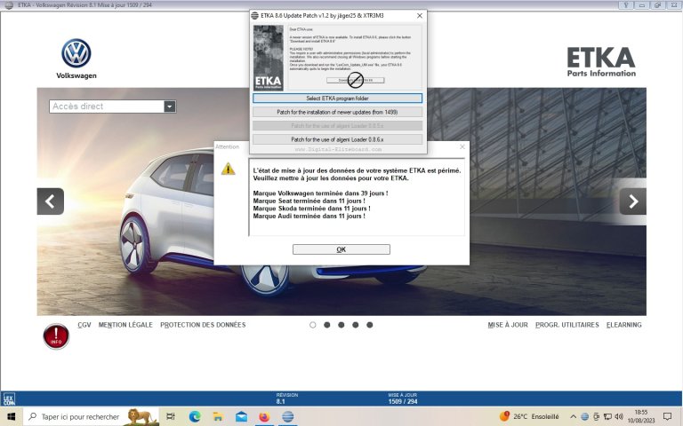Close the Attention dialog
Image resolution: width=683 pixels, height=426 pixels.
point(462,147)
